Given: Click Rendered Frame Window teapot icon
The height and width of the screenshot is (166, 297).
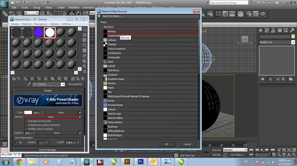Looking at the screenshot, I should point(256,14).
